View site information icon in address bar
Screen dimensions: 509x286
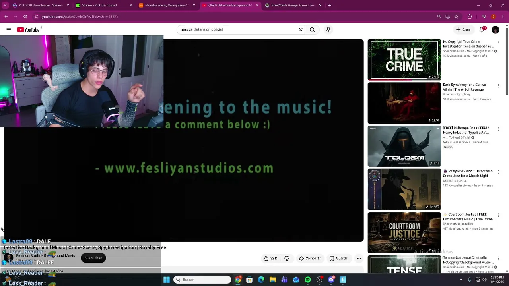(x=36, y=17)
